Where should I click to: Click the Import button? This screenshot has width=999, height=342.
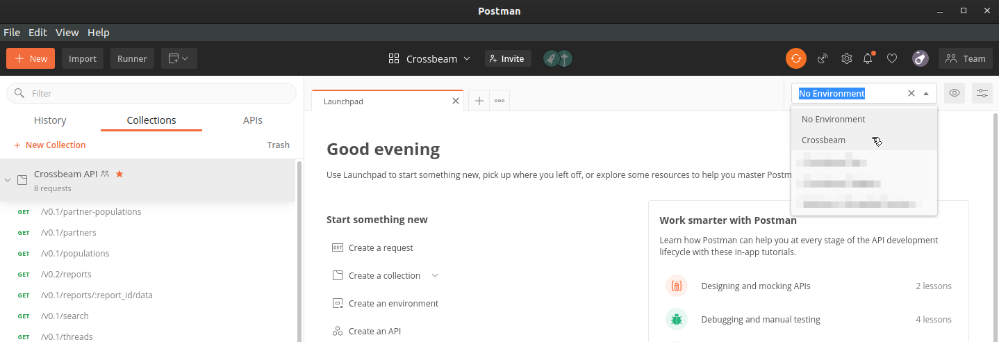83,58
